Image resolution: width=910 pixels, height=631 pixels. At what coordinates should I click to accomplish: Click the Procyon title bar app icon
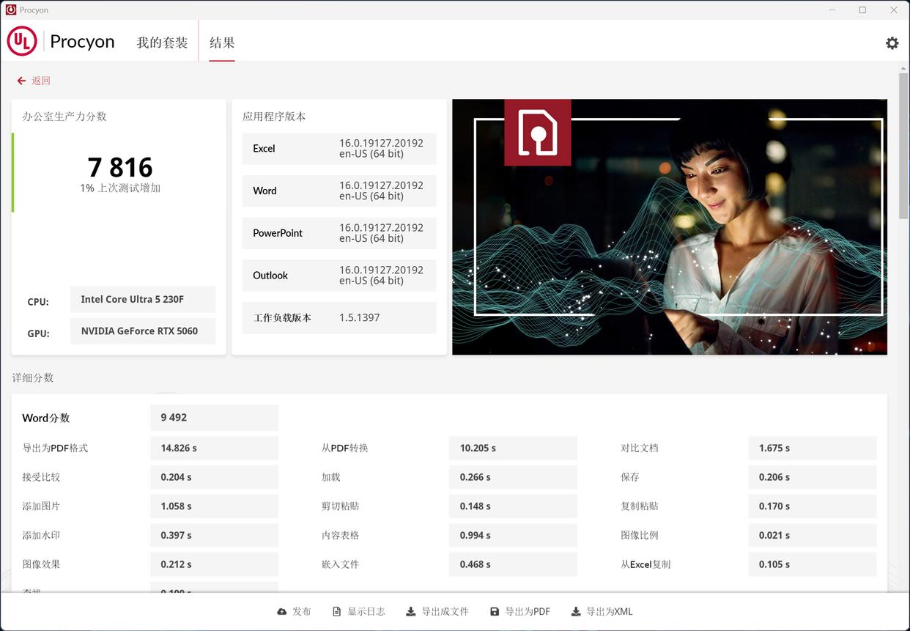pyautogui.click(x=11, y=10)
